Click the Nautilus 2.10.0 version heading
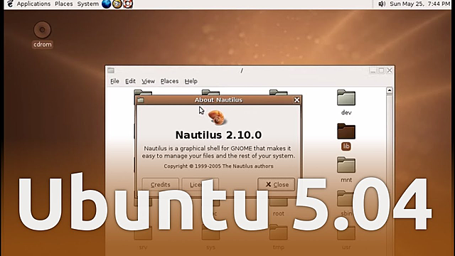 click(x=218, y=135)
